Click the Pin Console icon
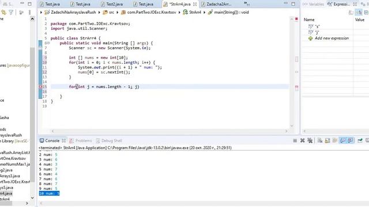369x207 pixels. (x=360, y=140)
